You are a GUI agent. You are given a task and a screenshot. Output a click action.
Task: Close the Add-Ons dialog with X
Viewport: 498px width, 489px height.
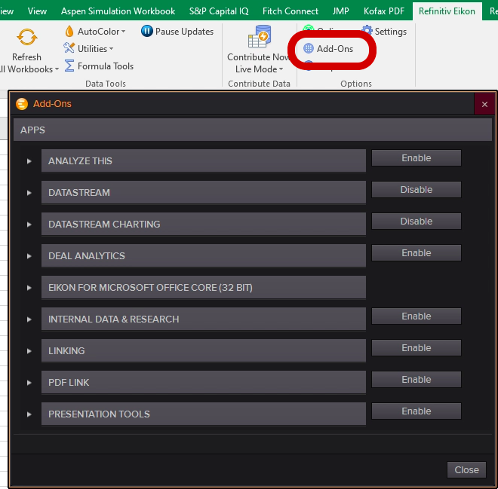click(484, 104)
